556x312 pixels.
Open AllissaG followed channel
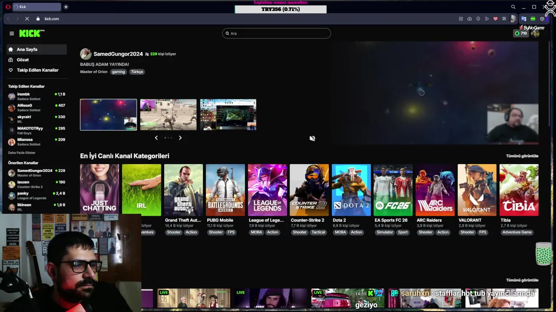pyautogui.click(x=36, y=107)
